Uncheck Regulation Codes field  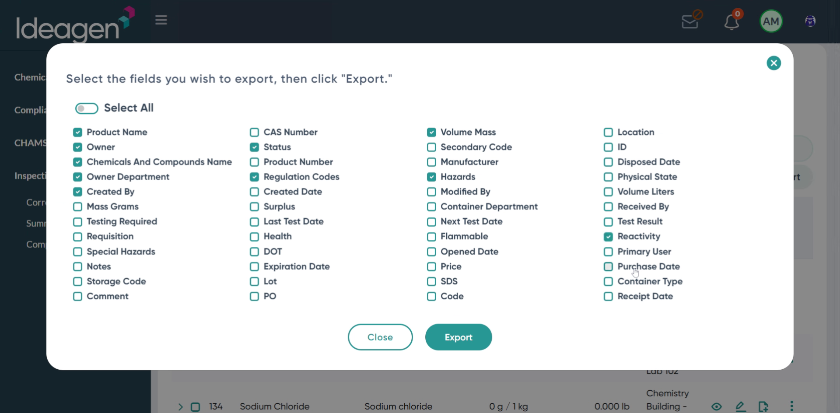point(254,177)
